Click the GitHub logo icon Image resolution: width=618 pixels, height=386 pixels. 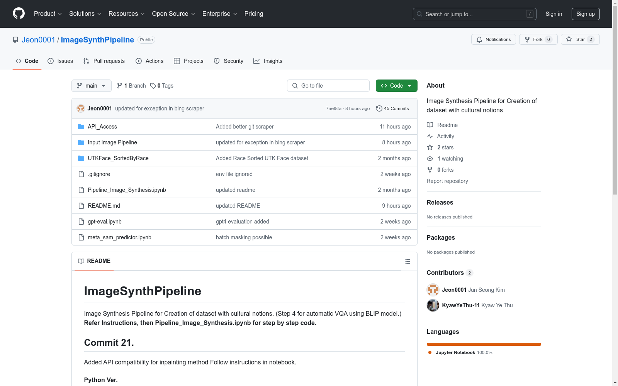19,14
